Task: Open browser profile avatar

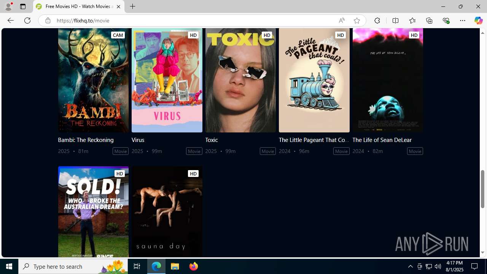Action: (x=8, y=6)
